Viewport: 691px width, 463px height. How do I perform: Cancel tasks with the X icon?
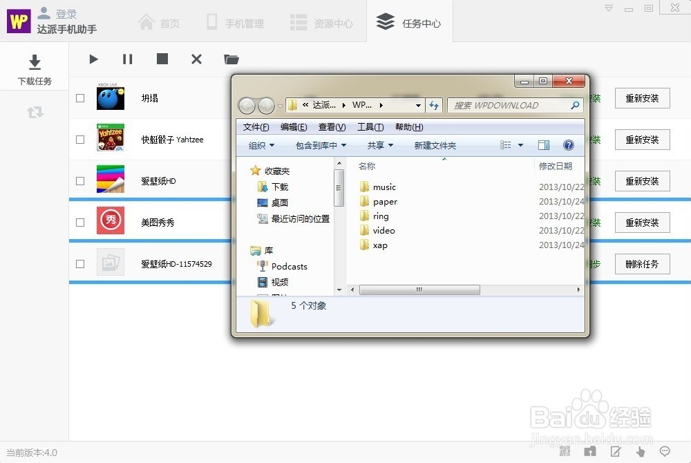196,59
